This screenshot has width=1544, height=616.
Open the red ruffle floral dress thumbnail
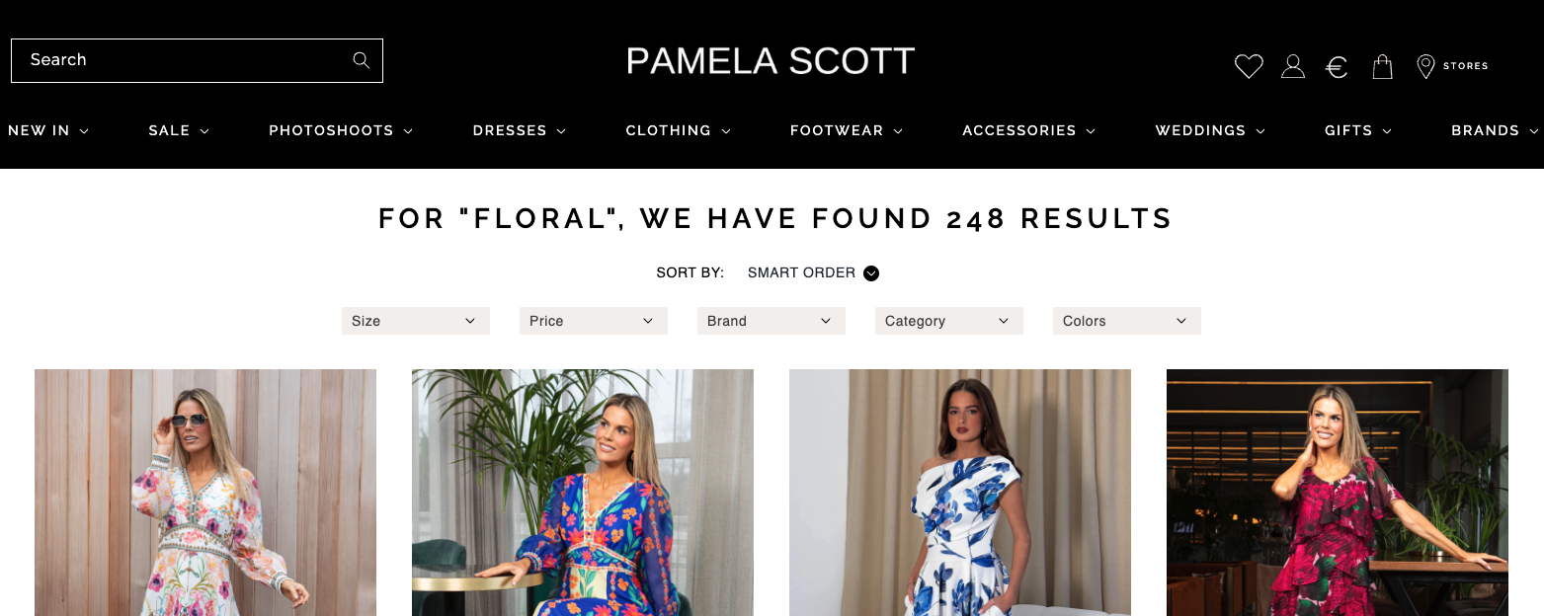1338,493
